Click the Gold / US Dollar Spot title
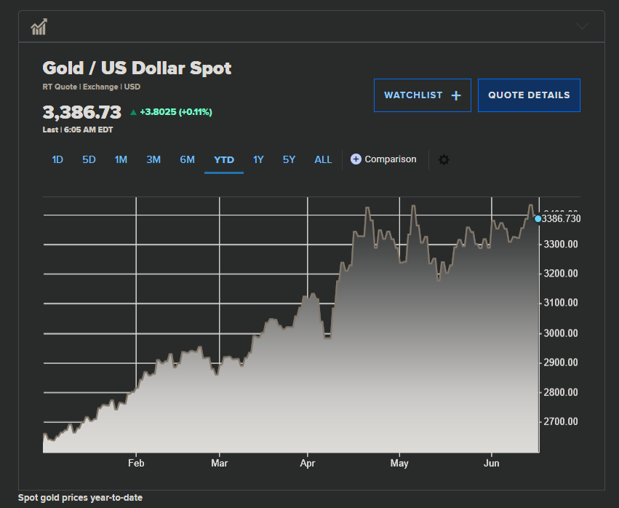The image size is (619, 508). 137,68
